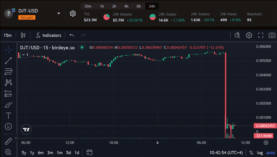Select the trend line drawing tool
Viewport: 277px width, 157px height.
(8, 61)
